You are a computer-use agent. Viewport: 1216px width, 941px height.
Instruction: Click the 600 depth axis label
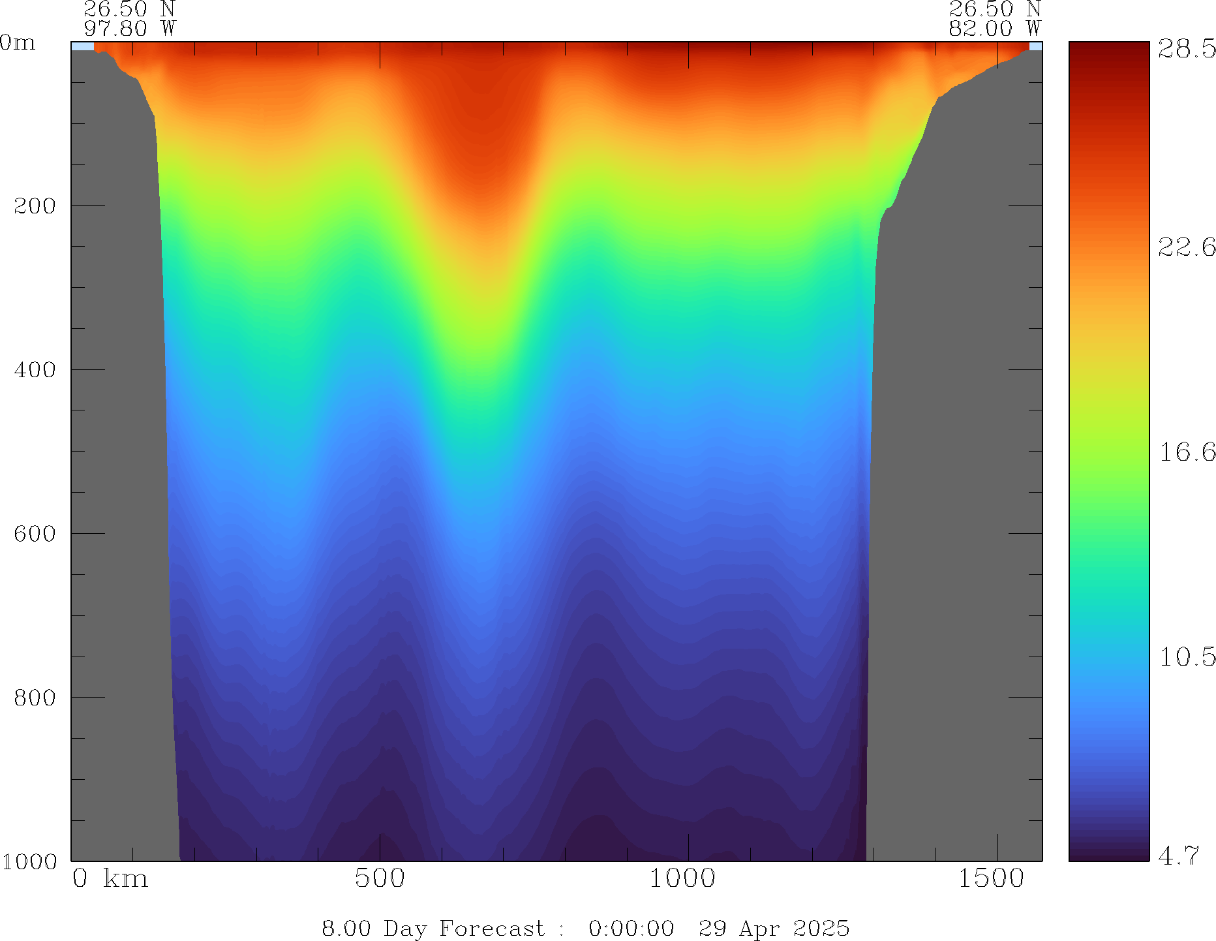[35, 534]
